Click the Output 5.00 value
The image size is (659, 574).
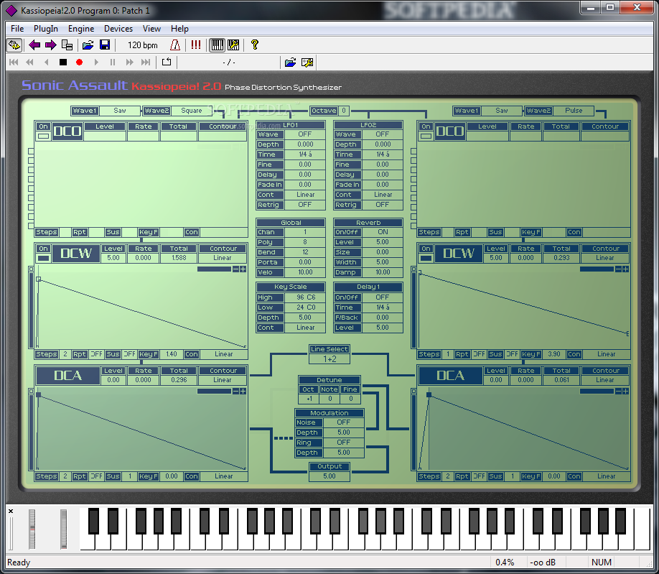pyautogui.click(x=329, y=476)
